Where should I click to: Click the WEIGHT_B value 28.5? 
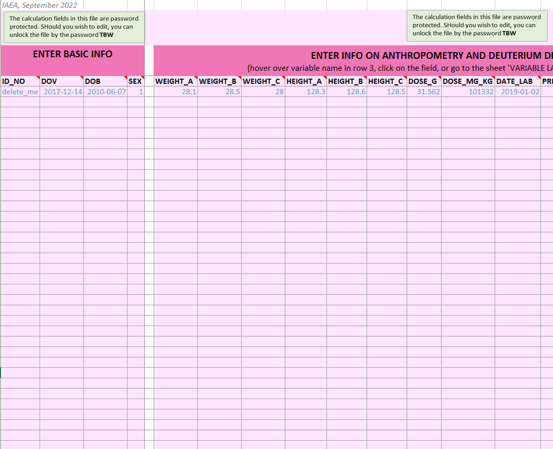pos(219,92)
